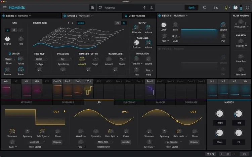252x157 pixels.
Task: Toggle Engine 1 power button
Action: (x=4, y=16)
